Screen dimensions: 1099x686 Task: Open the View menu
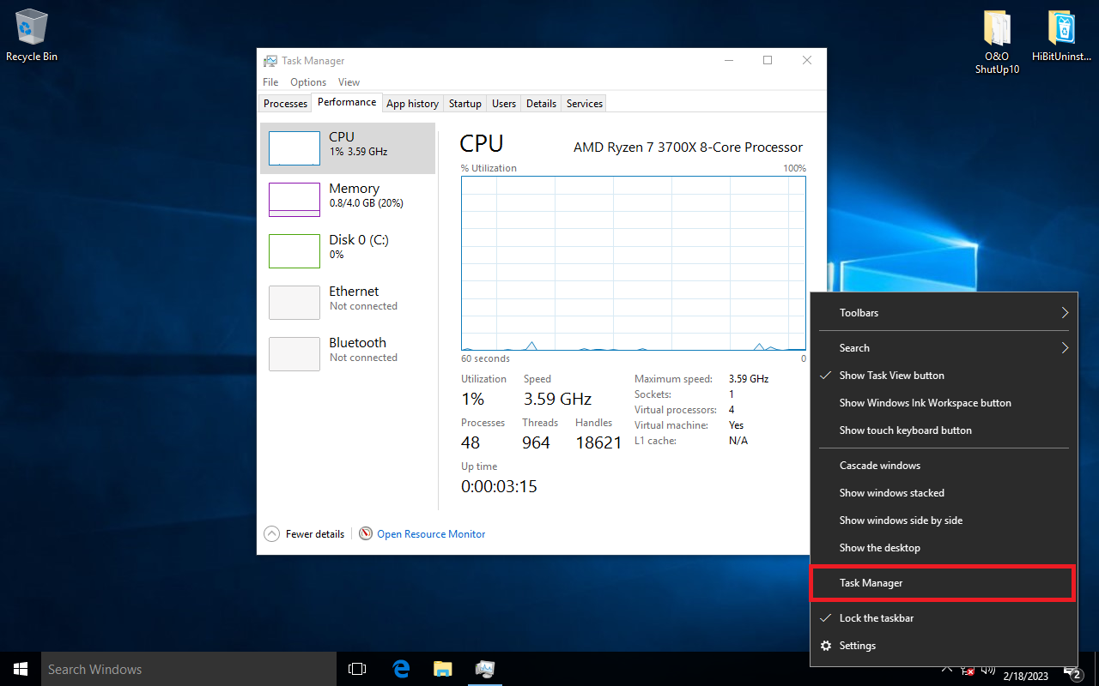coord(349,82)
